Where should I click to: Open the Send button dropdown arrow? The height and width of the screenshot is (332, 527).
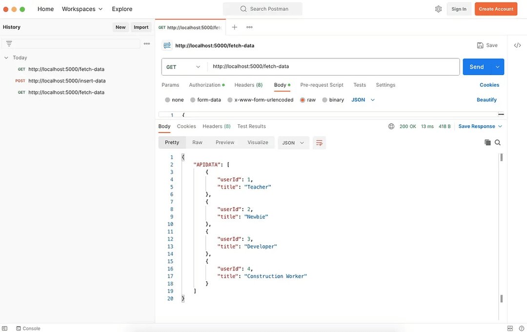pyautogui.click(x=497, y=67)
